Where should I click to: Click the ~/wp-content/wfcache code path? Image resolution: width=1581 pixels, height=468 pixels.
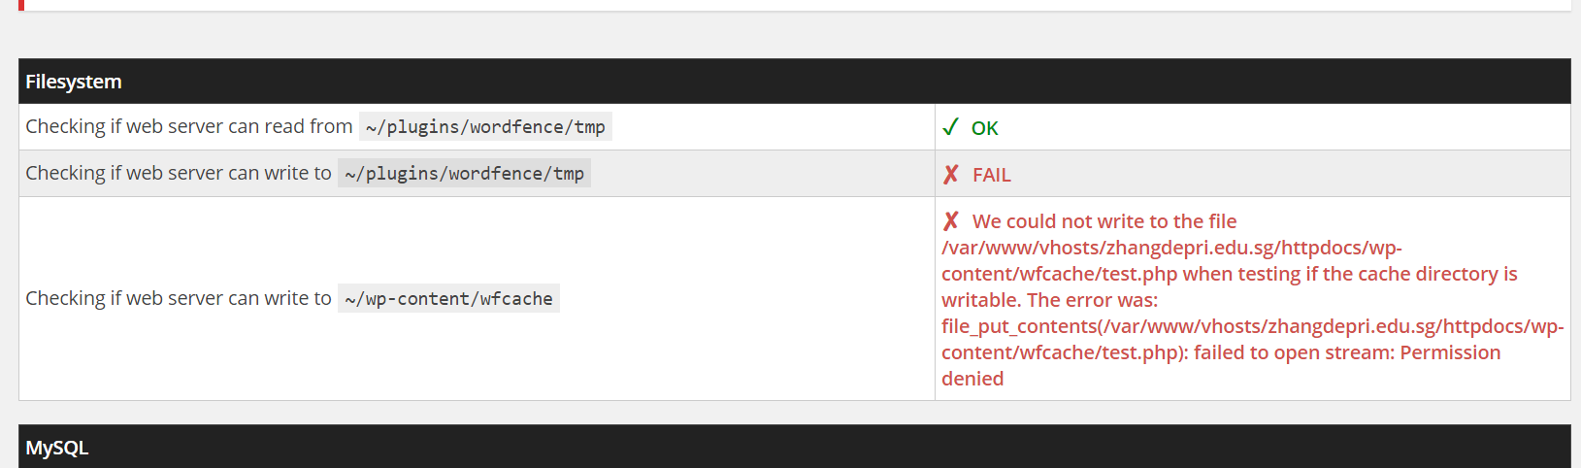coord(448,299)
